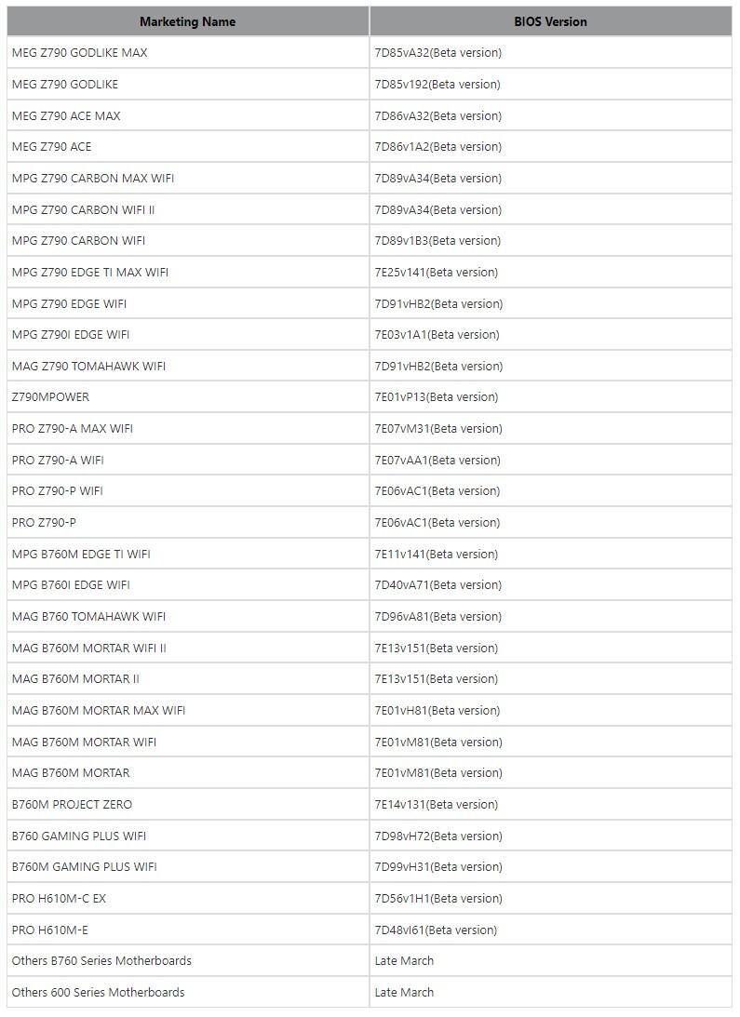The width and height of the screenshot is (740, 1017).
Task: Click the 7E07vM31 beta version entry
Action: 438,428
